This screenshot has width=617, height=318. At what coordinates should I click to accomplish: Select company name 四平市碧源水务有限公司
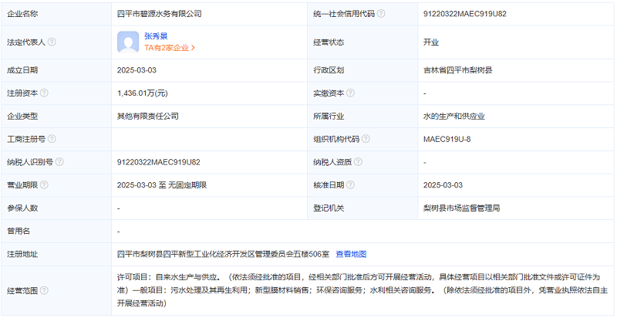(x=160, y=14)
